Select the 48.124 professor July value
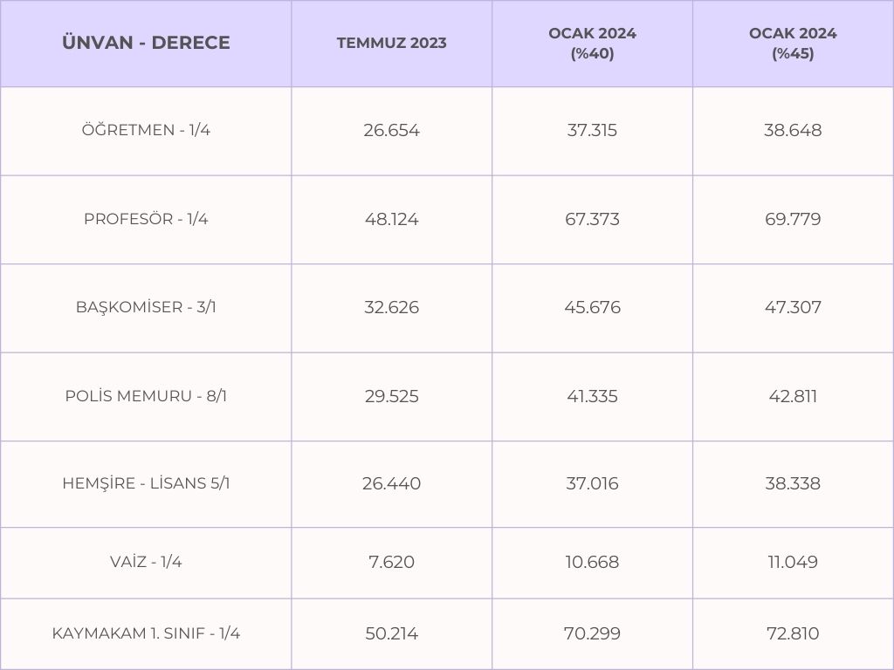 pos(391,219)
